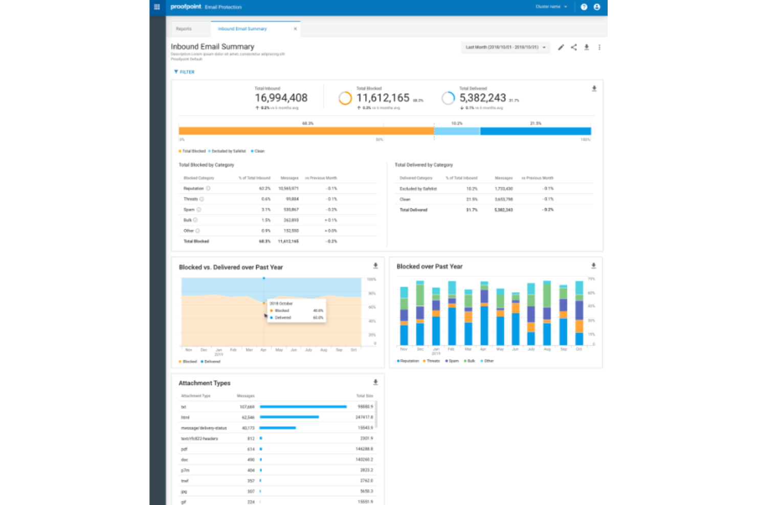The width and height of the screenshot is (757, 505).
Task: Toggle Excluded by Safelist legend item
Action: [x=227, y=151]
